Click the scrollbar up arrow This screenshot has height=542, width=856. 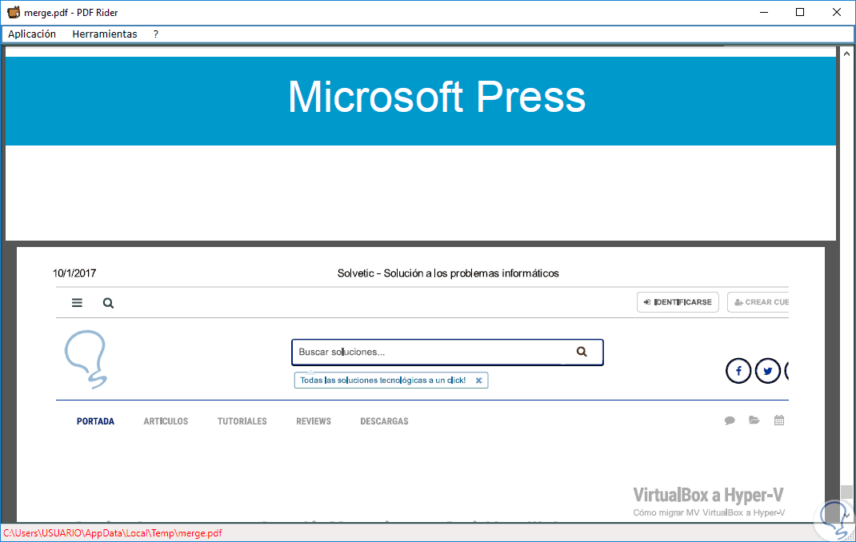click(846, 54)
